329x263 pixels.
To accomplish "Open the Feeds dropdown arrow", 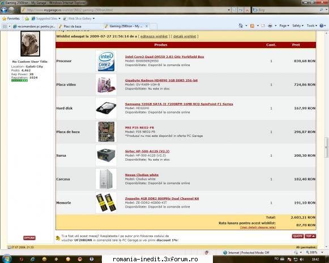I will (x=258, y=25).
